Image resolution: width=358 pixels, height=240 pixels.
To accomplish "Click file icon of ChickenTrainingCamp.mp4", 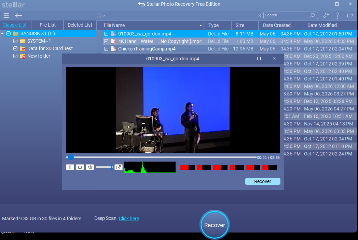I will 113,49.
